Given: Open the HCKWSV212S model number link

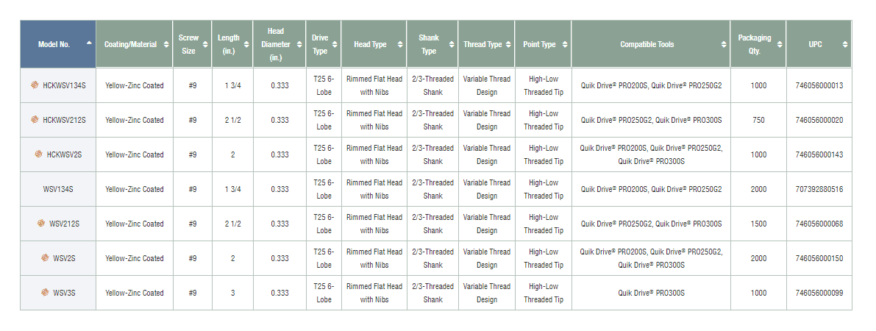Looking at the screenshot, I should 64,120.
